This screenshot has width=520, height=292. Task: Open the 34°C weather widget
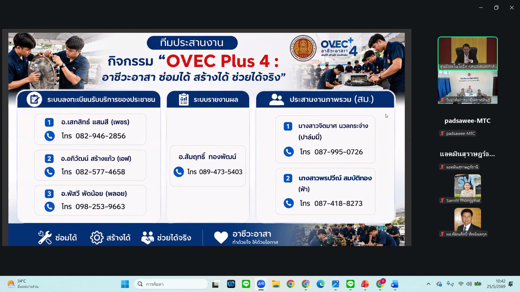(23, 284)
